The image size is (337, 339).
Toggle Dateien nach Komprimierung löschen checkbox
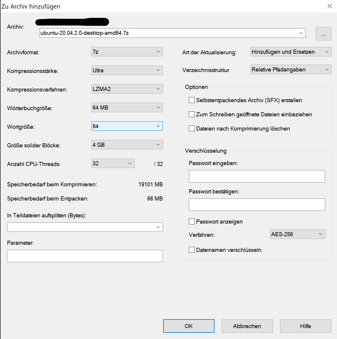[192, 128]
